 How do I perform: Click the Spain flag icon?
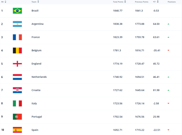coord(17,130)
